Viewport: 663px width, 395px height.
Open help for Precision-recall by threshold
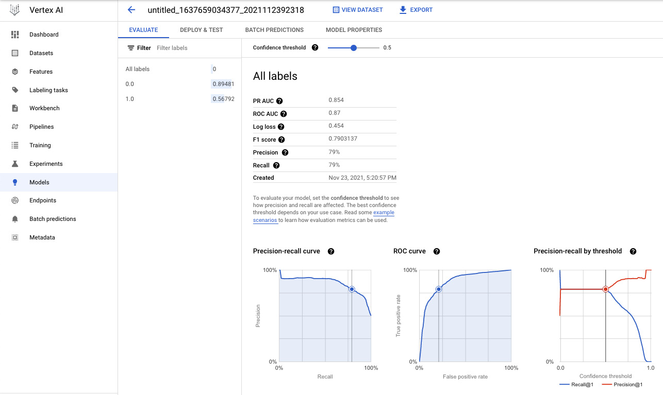pyautogui.click(x=633, y=251)
